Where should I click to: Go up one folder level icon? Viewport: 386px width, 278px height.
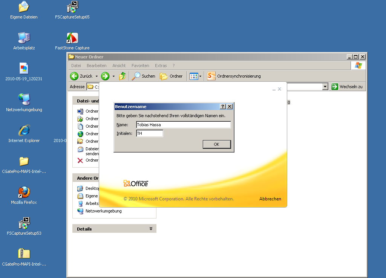[123, 76]
